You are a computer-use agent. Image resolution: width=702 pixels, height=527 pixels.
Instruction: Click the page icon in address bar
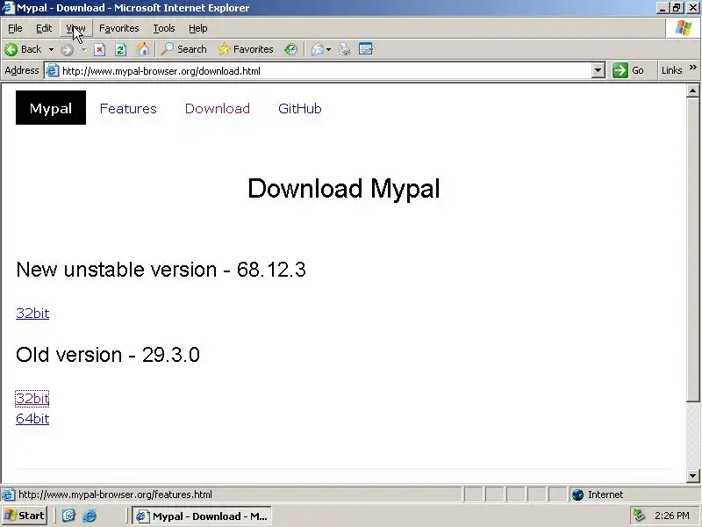click(53, 70)
